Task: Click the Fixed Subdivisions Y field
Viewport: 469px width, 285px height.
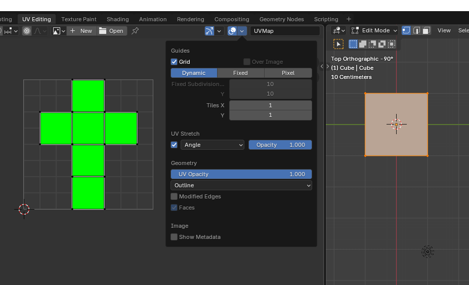Action: 270,94
